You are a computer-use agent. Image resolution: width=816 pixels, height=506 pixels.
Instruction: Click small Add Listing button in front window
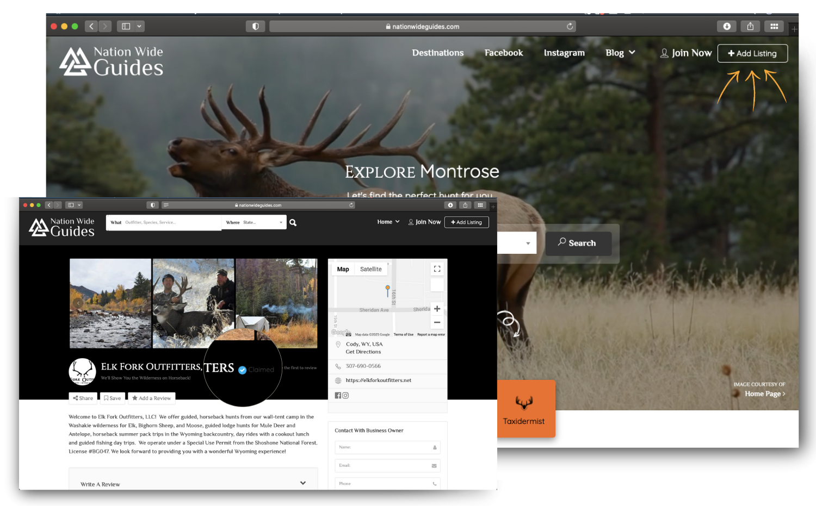click(x=467, y=222)
